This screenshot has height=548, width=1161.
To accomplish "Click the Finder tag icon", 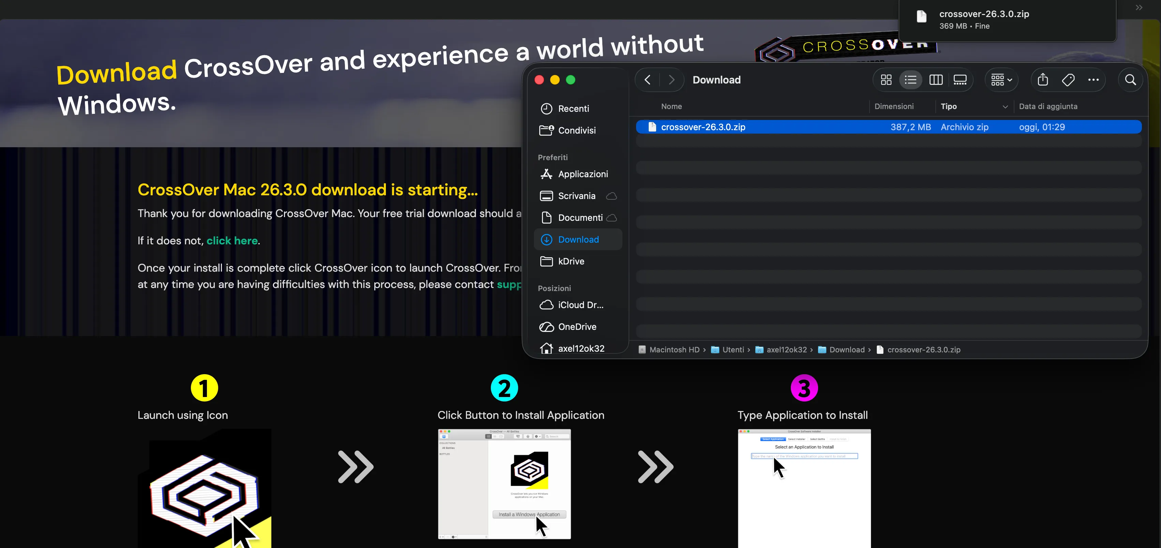I will tap(1068, 80).
